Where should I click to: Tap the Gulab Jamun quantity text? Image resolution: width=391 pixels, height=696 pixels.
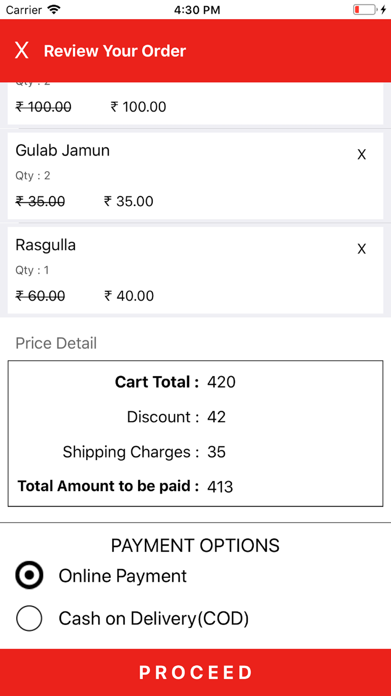pyautogui.click(x=33, y=176)
